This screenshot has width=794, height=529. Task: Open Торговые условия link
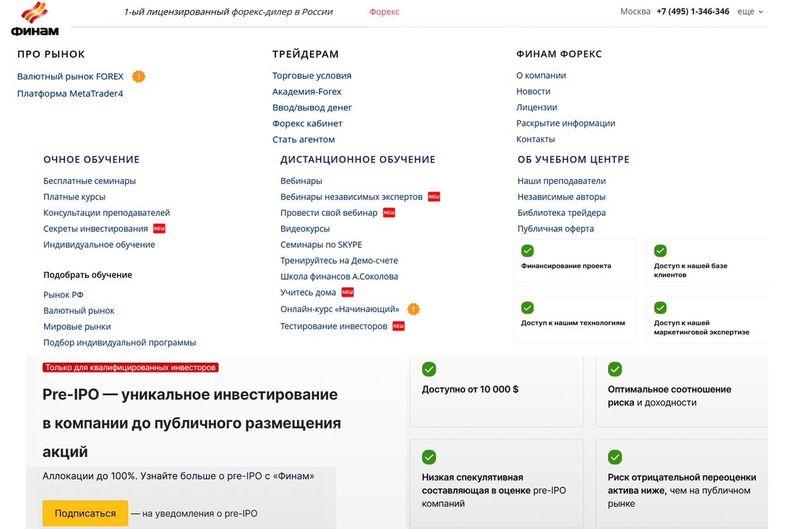pyautogui.click(x=312, y=76)
